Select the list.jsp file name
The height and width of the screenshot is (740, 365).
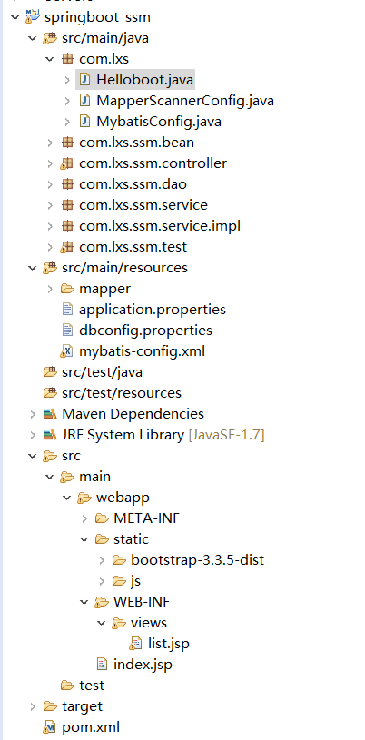(169, 643)
